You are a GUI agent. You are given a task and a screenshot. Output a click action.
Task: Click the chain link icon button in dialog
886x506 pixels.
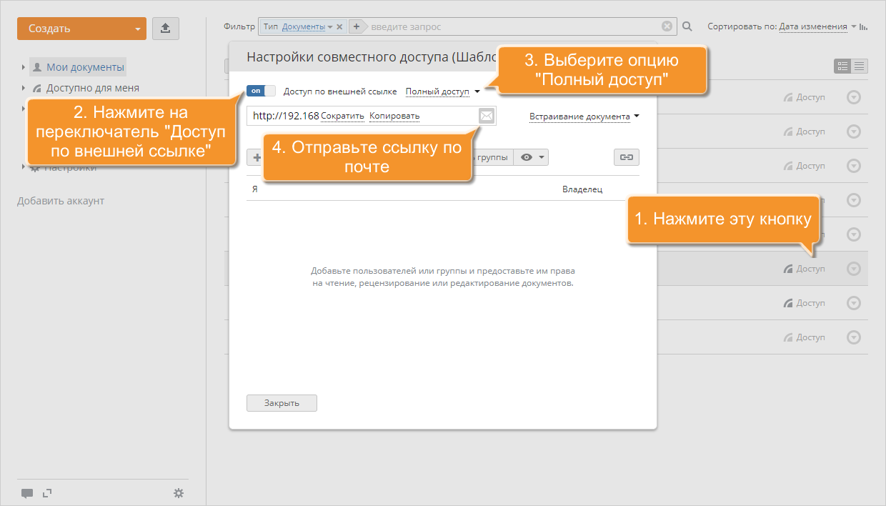[626, 157]
